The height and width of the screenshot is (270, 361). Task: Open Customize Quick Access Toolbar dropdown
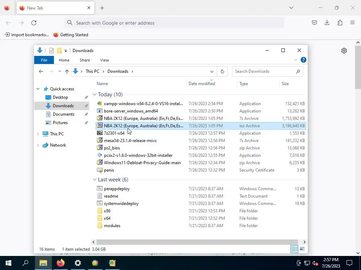coord(66,51)
